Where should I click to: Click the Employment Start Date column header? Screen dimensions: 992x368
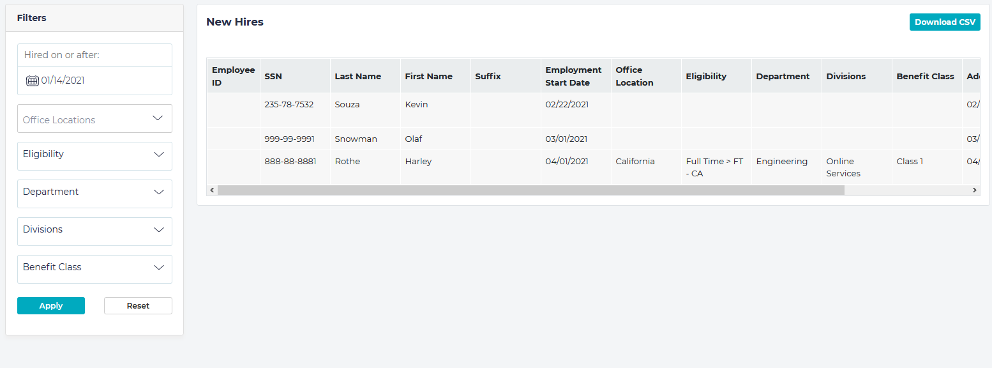573,77
